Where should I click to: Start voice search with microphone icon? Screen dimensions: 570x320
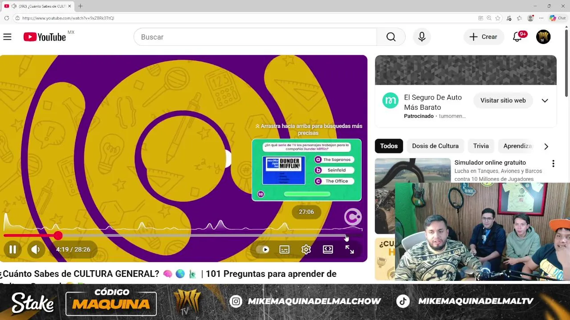[x=422, y=37]
